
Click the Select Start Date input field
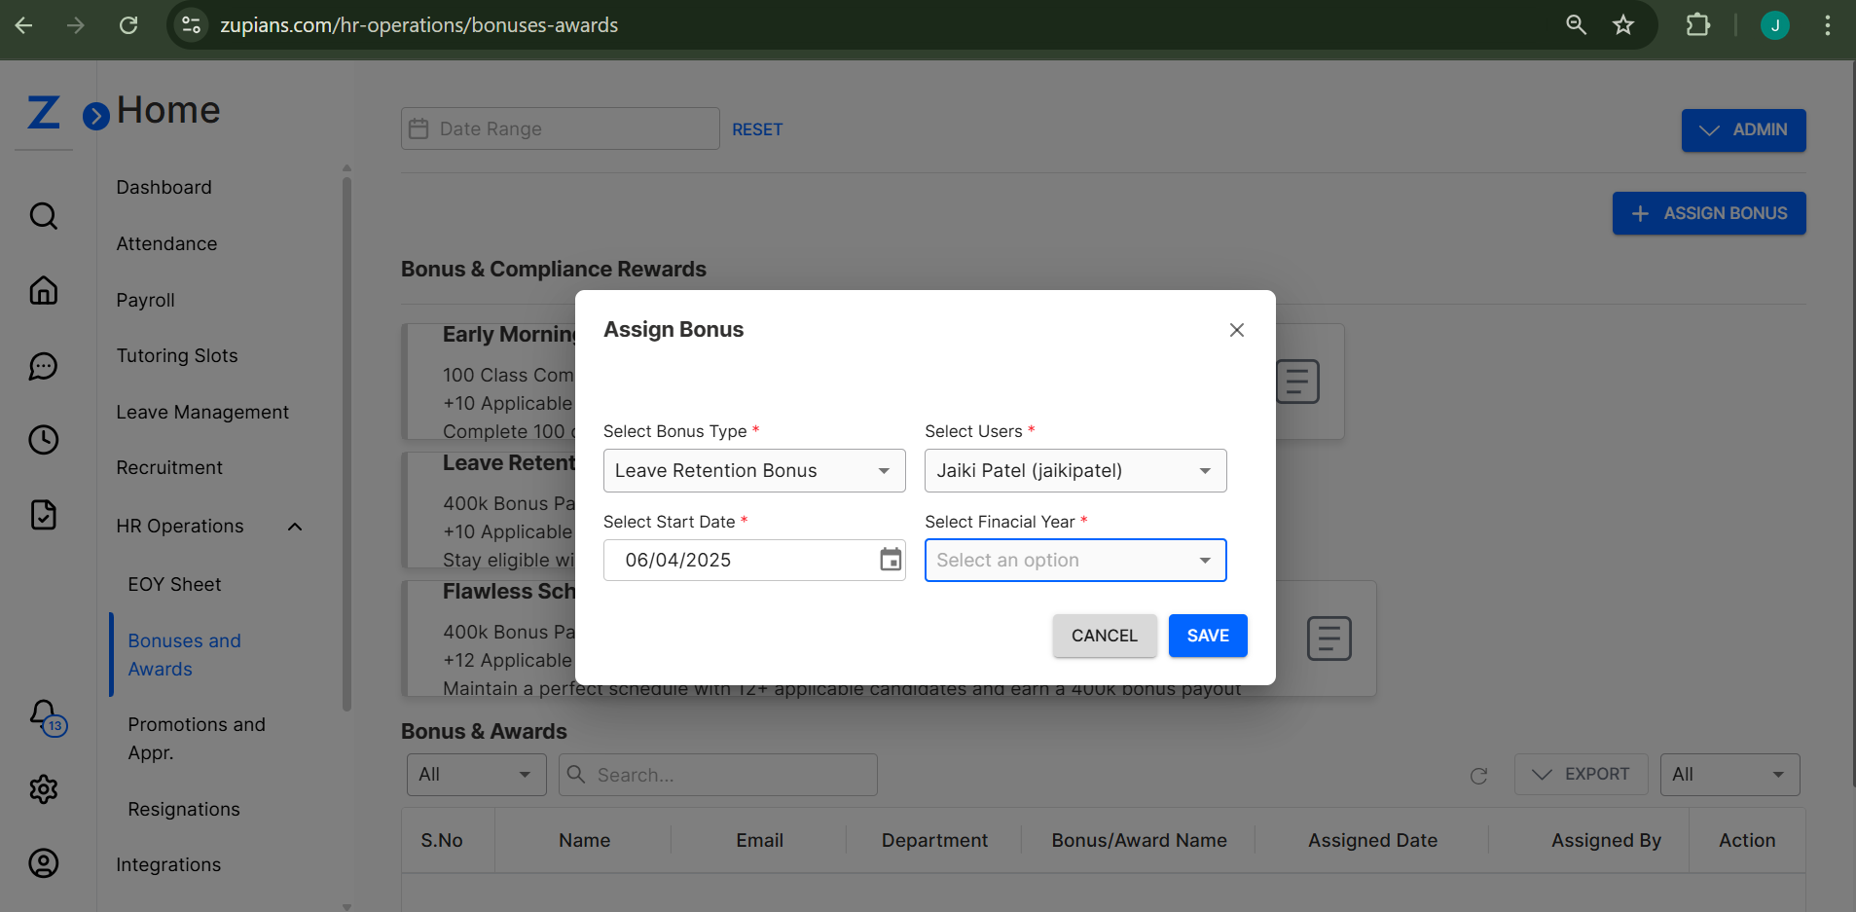(740, 561)
